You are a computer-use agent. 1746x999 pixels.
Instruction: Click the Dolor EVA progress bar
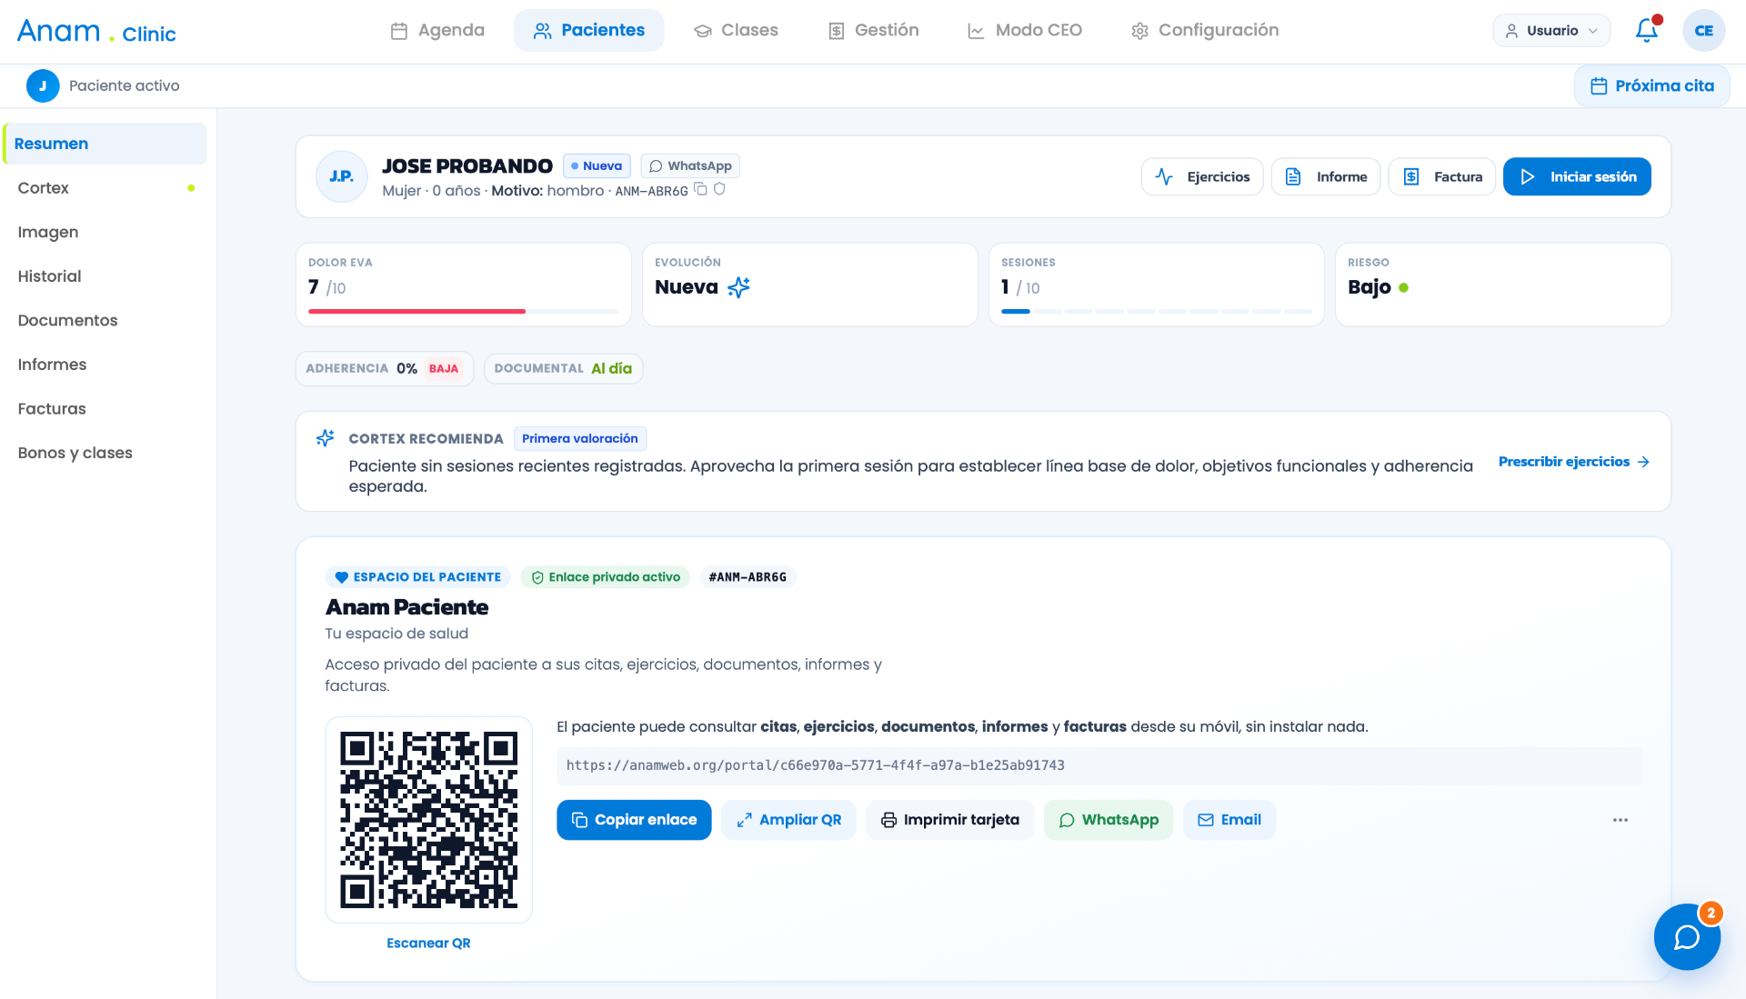pyautogui.click(x=464, y=311)
